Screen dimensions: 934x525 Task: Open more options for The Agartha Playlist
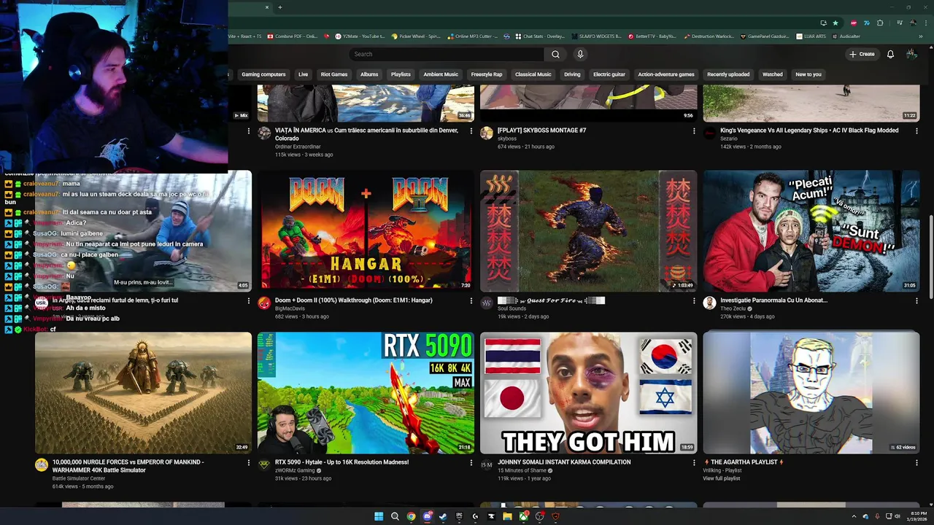pyautogui.click(x=916, y=462)
